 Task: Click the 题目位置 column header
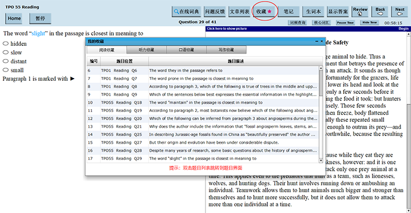[x=124, y=61]
